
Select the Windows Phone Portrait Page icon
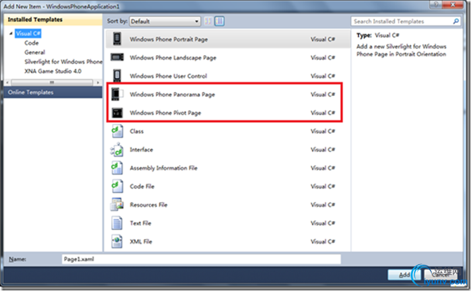pos(117,39)
